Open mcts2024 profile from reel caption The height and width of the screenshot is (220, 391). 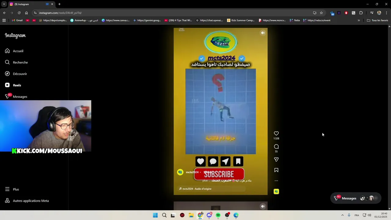tap(192, 172)
